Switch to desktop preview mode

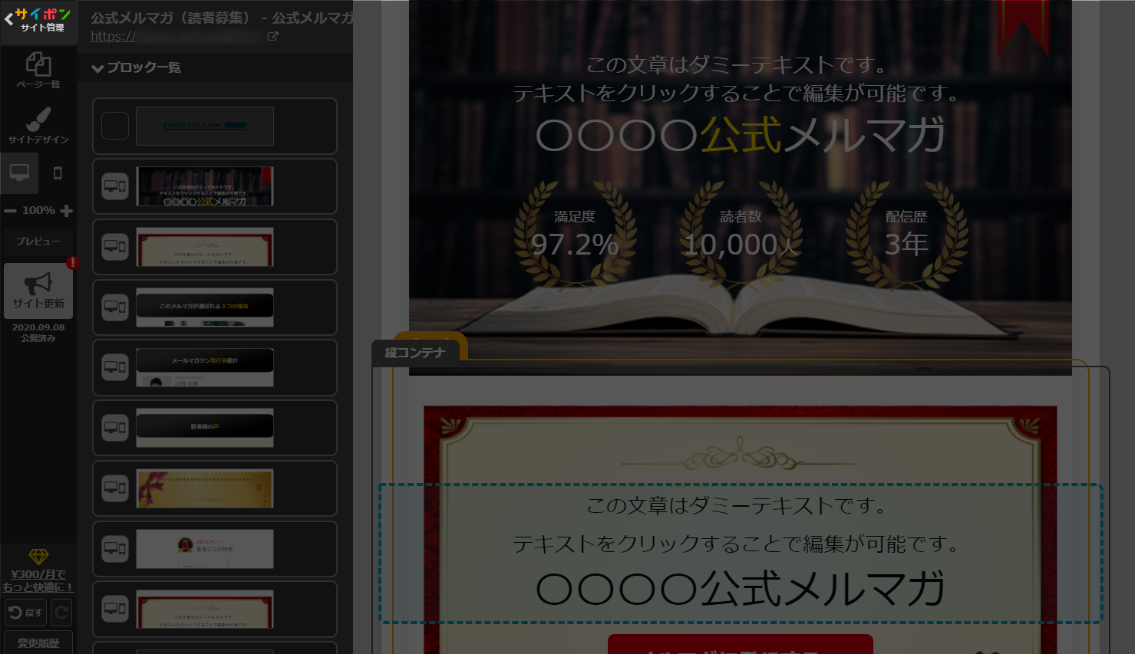coord(19,173)
